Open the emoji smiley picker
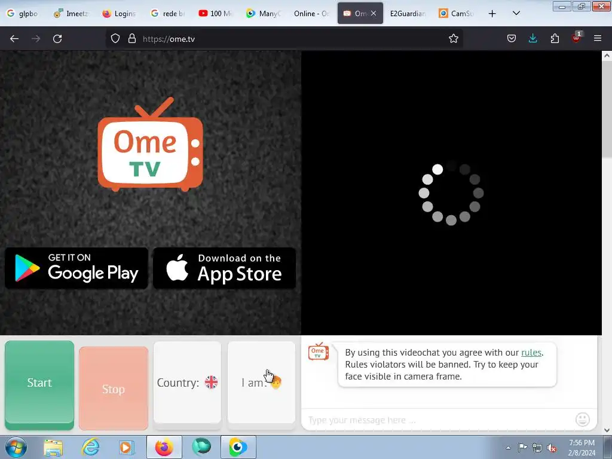Image resolution: width=612 pixels, height=459 pixels. coord(582,420)
